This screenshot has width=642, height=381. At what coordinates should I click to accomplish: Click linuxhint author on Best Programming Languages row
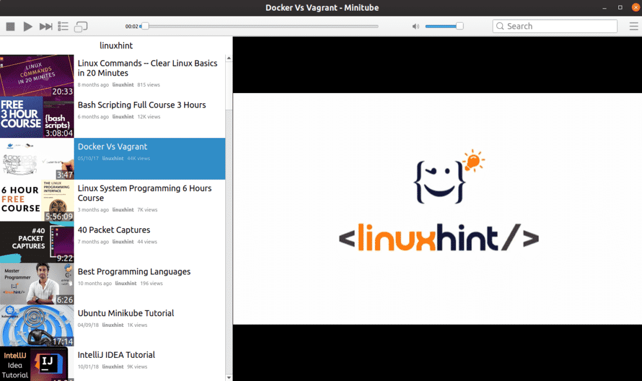click(126, 283)
